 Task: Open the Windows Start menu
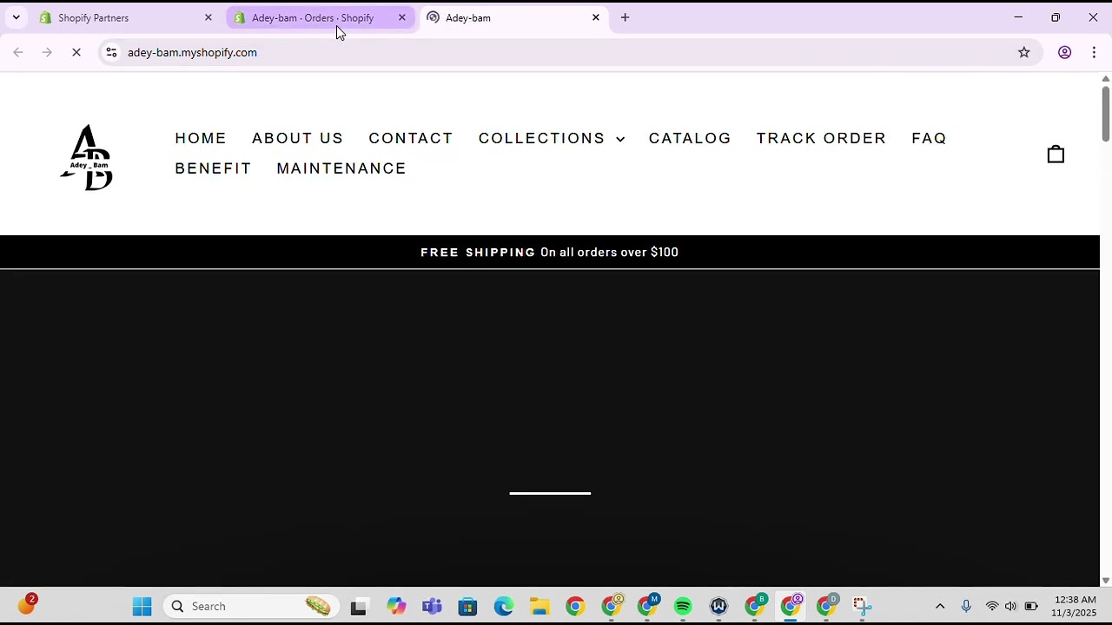pos(142,606)
